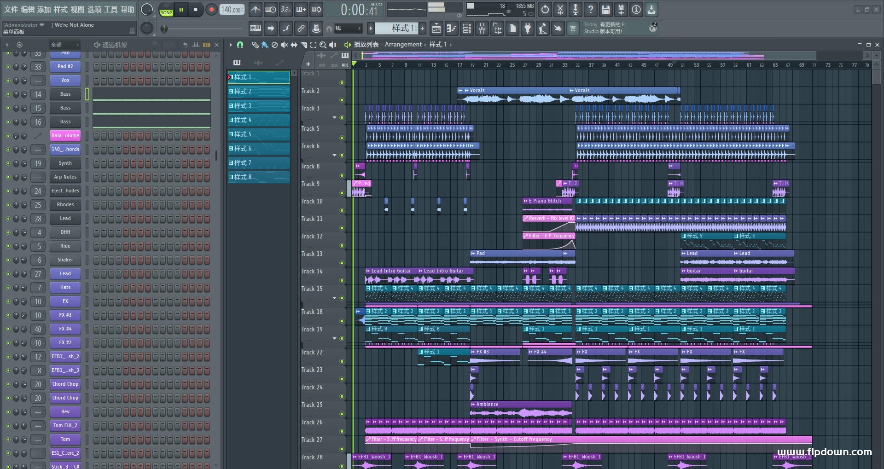This screenshot has width=884, height=469.
Task: Collapse the Track 15 group arrow
Action: tap(335, 298)
